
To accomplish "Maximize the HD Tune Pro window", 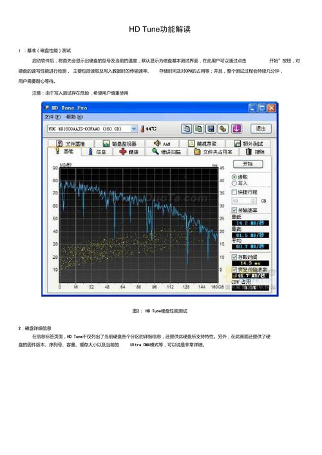I will 262,108.
